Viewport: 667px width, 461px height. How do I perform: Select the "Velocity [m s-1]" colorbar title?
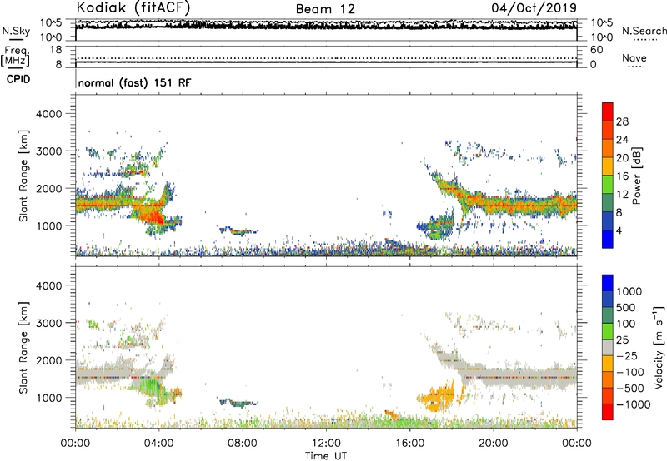[x=659, y=347]
